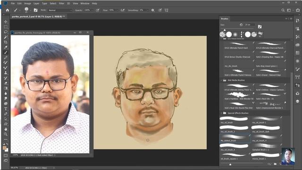This screenshot has width=302, height=170.
Task: Open the Image menu
Action: click(27, 3)
